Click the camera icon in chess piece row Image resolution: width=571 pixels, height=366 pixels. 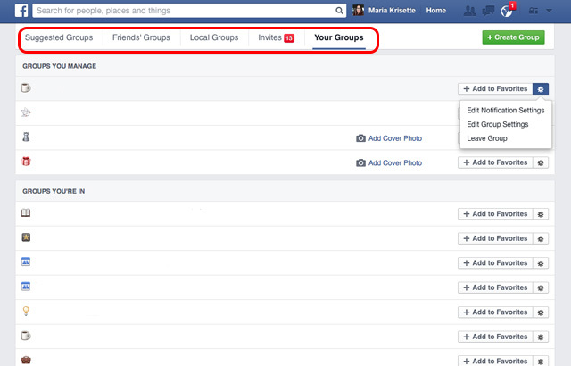click(x=360, y=138)
